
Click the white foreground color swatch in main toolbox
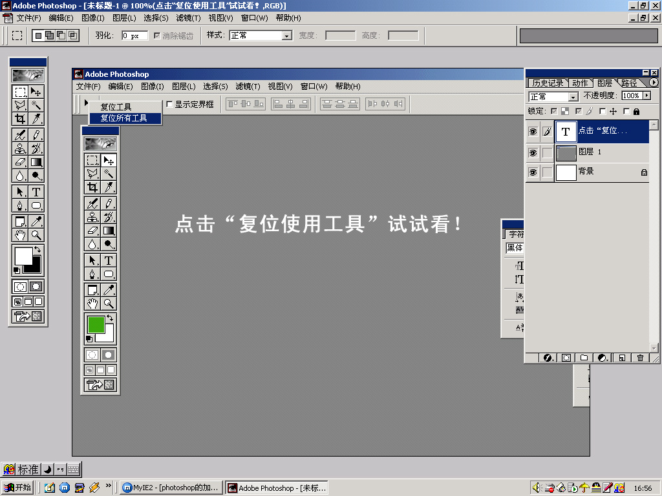click(x=23, y=255)
